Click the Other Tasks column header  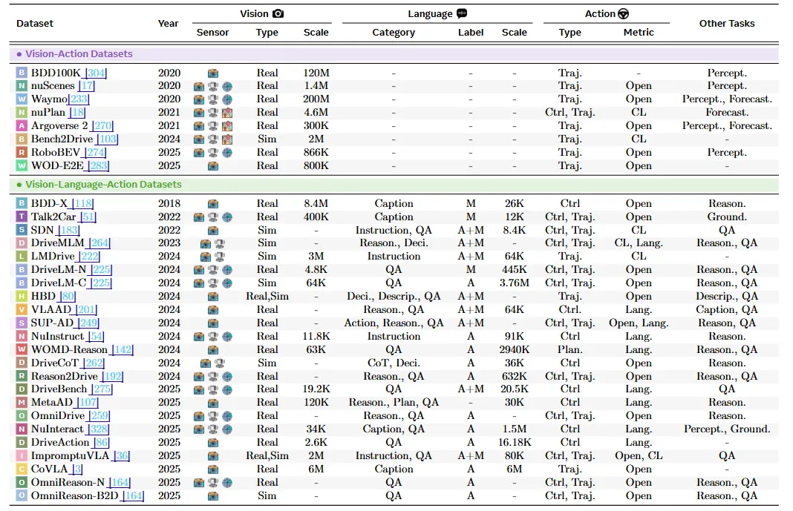727,23
